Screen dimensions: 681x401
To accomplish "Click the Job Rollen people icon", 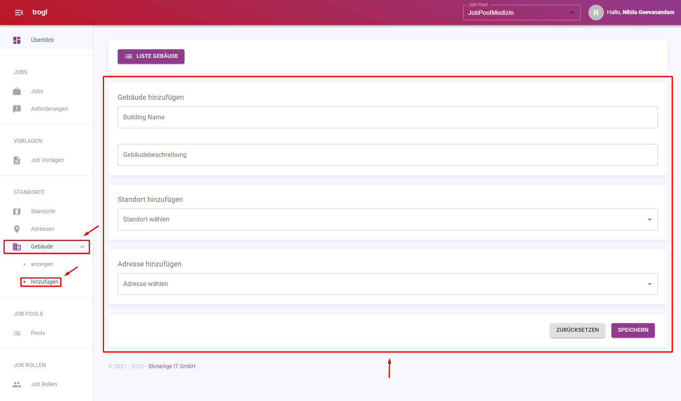I will click(x=17, y=384).
